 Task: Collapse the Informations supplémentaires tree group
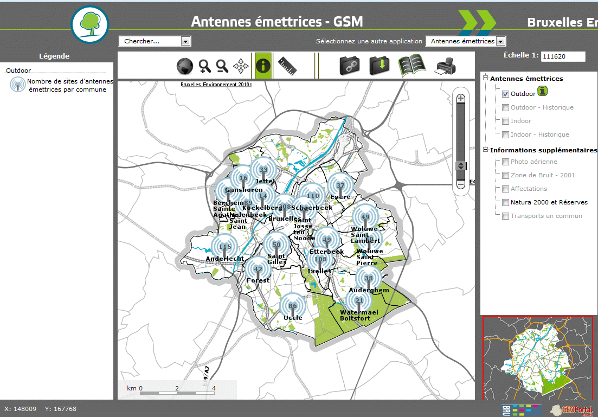(x=485, y=150)
